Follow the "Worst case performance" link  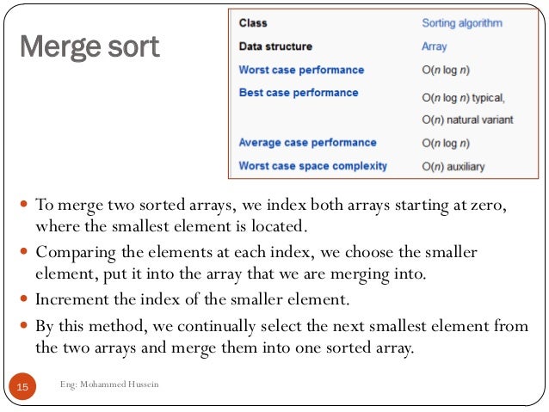click(x=301, y=70)
